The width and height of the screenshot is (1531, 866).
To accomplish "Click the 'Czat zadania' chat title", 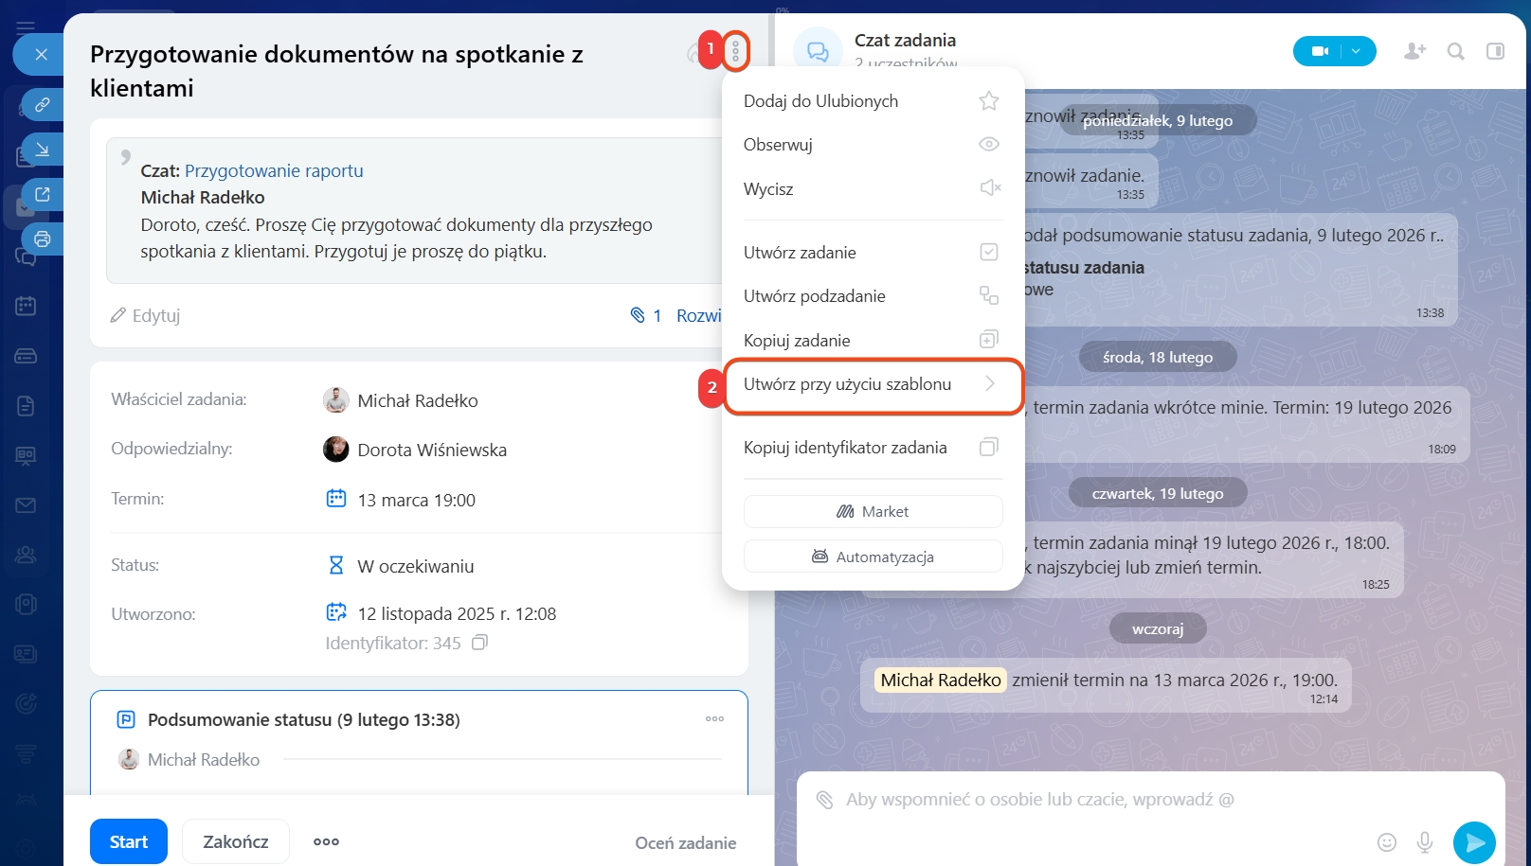I will [x=905, y=41].
